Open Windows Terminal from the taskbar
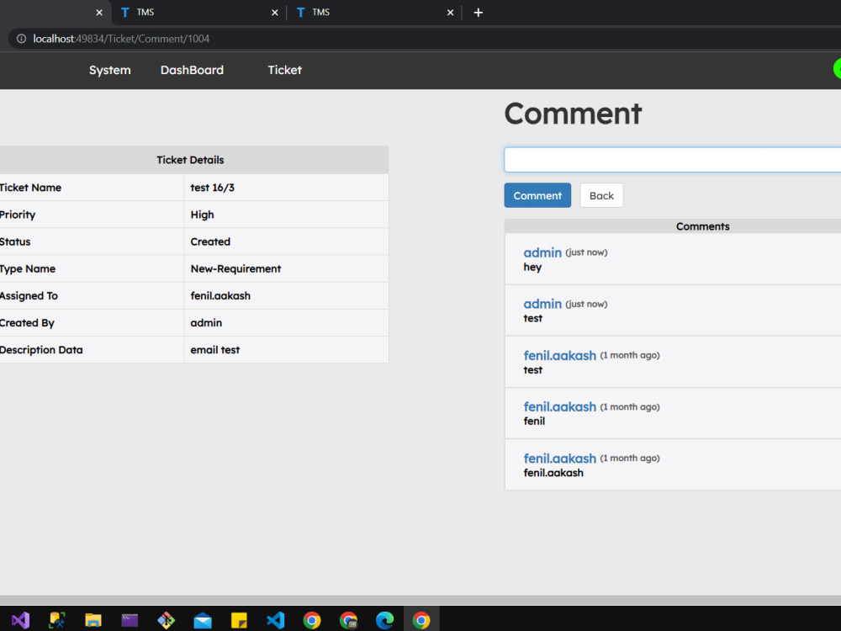This screenshot has width=841, height=631. coord(130,620)
